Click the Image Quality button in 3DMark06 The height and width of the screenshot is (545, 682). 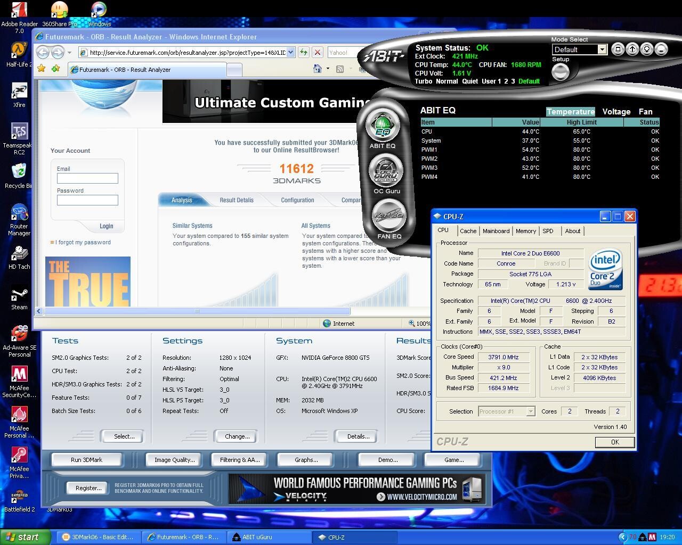pos(174,460)
